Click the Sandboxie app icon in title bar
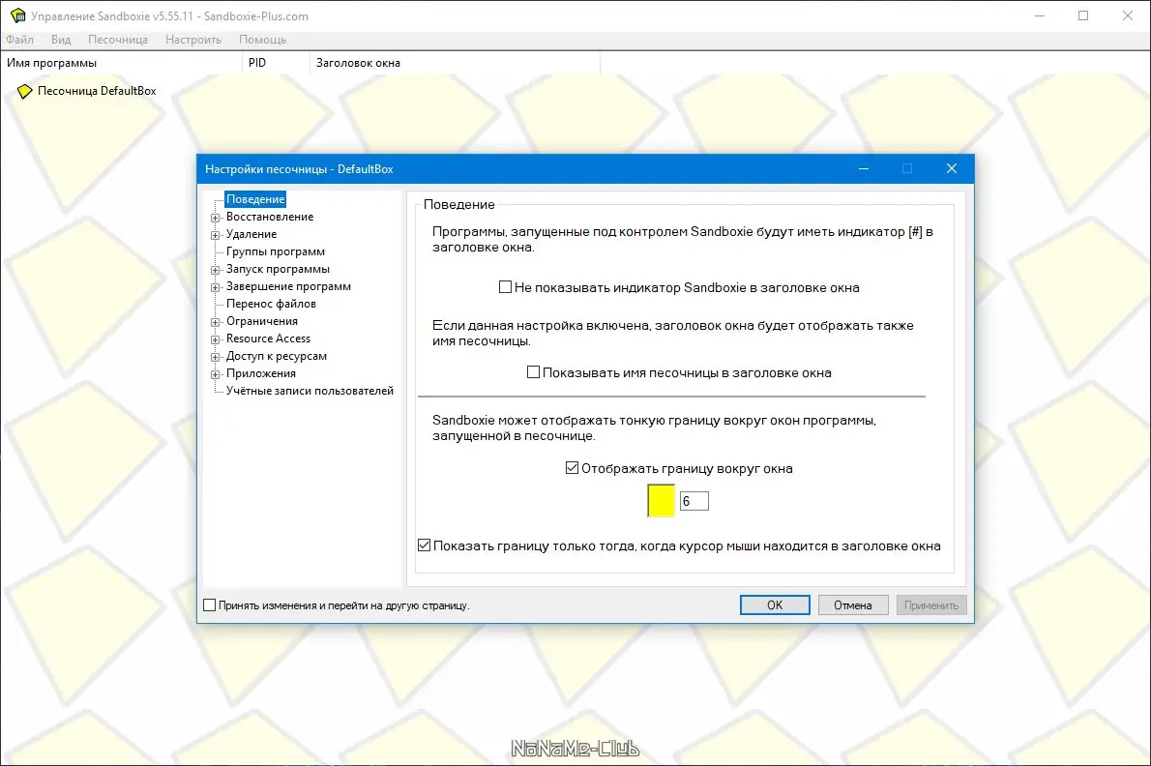1151x766 pixels. click(x=17, y=15)
